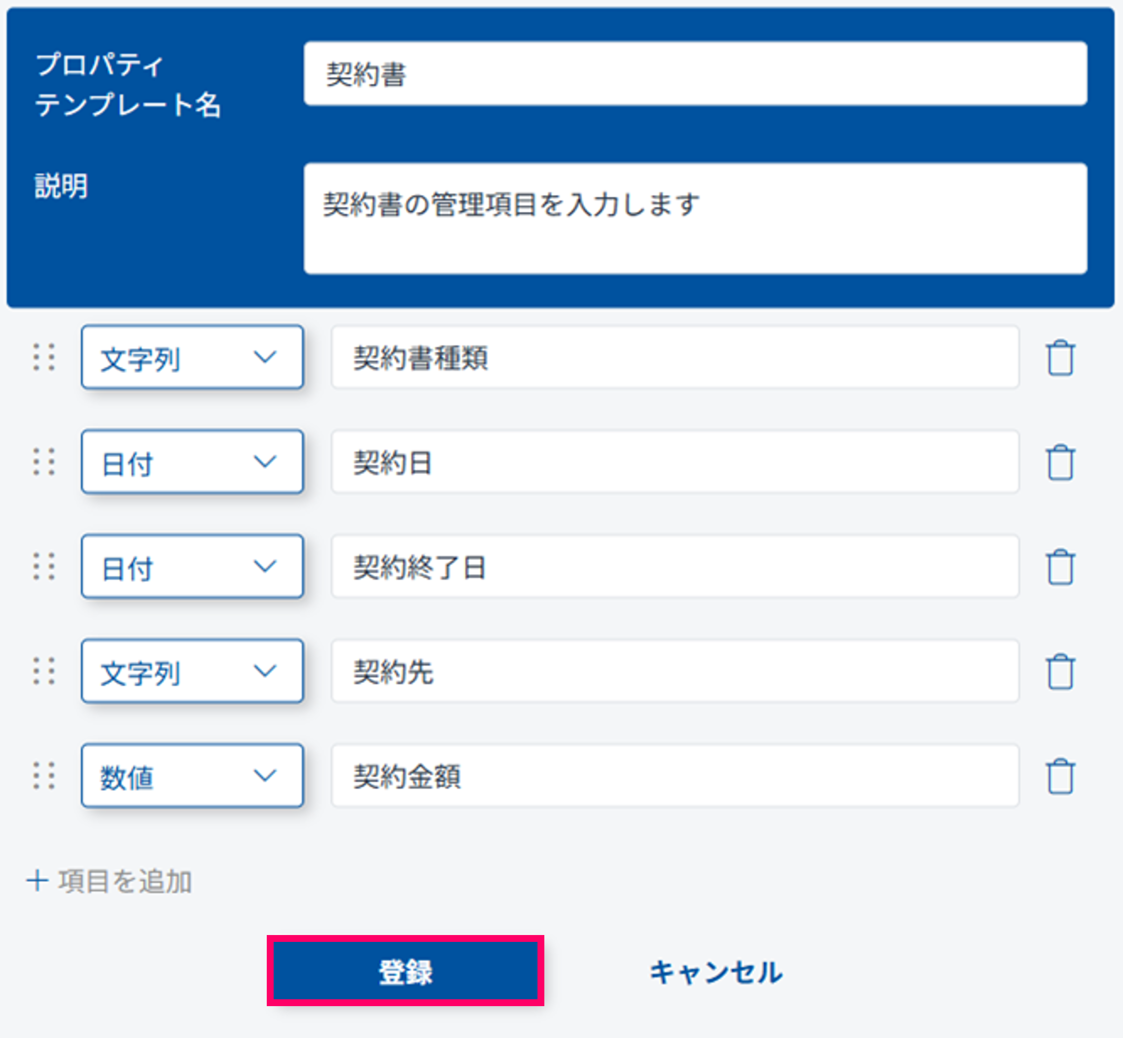This screenshot has height=1038, width=1123.
Task: Focus the プロパティテンプレート名 input field
Action: tap(695, 74)
